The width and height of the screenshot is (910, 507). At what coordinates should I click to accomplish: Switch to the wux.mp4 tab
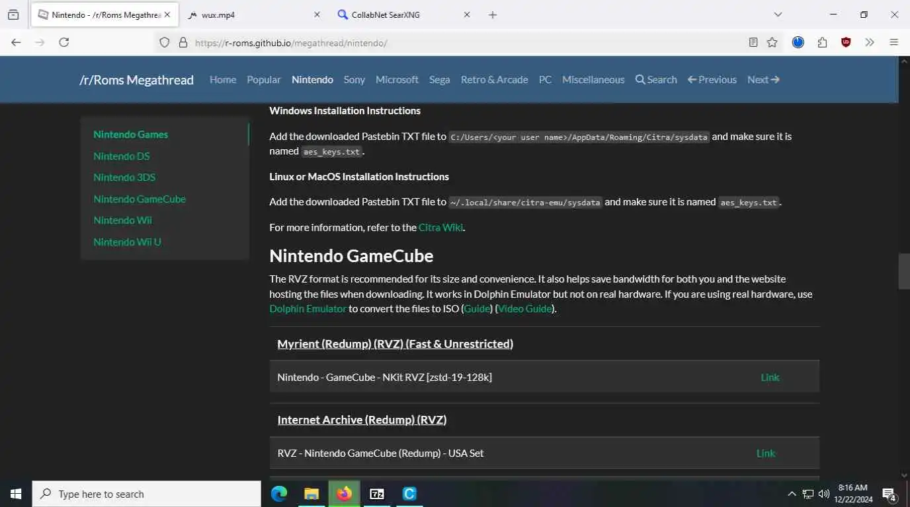[x=254, y=15]
